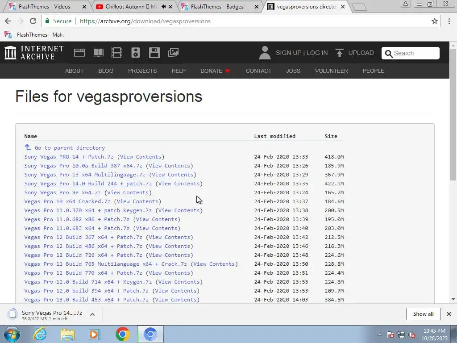Viewport: 457px width, 343px height.
Task: Open the DONATE menu item
Action: (x=215, y=71)
